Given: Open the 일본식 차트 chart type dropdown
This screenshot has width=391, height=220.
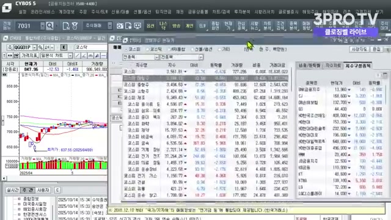Looking at the screenshot, I should click(x=70, y=56).
